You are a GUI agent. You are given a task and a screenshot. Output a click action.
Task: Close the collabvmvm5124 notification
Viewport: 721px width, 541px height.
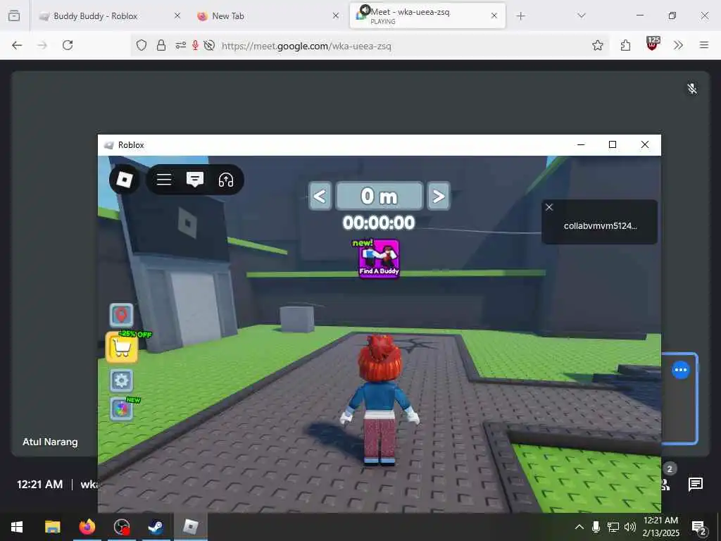coord(549,207)
